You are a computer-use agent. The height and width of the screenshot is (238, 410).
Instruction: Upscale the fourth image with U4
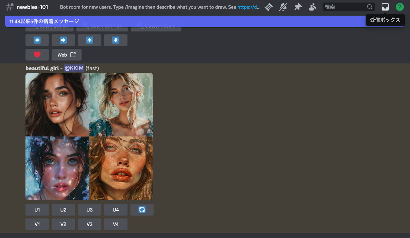[116, 210]
